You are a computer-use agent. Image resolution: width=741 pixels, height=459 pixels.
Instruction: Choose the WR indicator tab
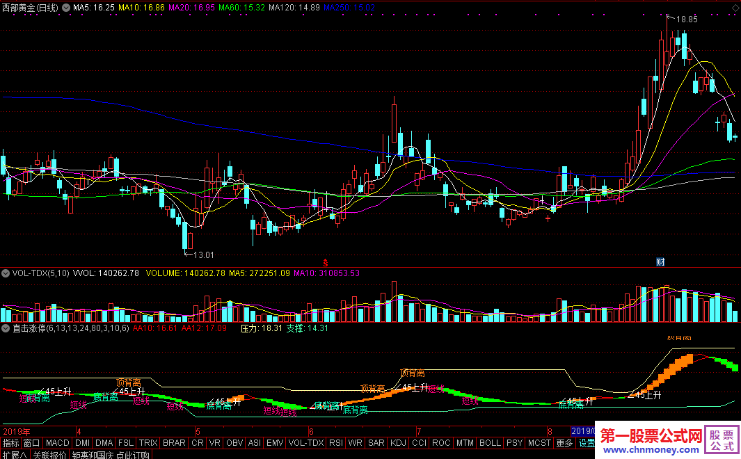[355, 443]
